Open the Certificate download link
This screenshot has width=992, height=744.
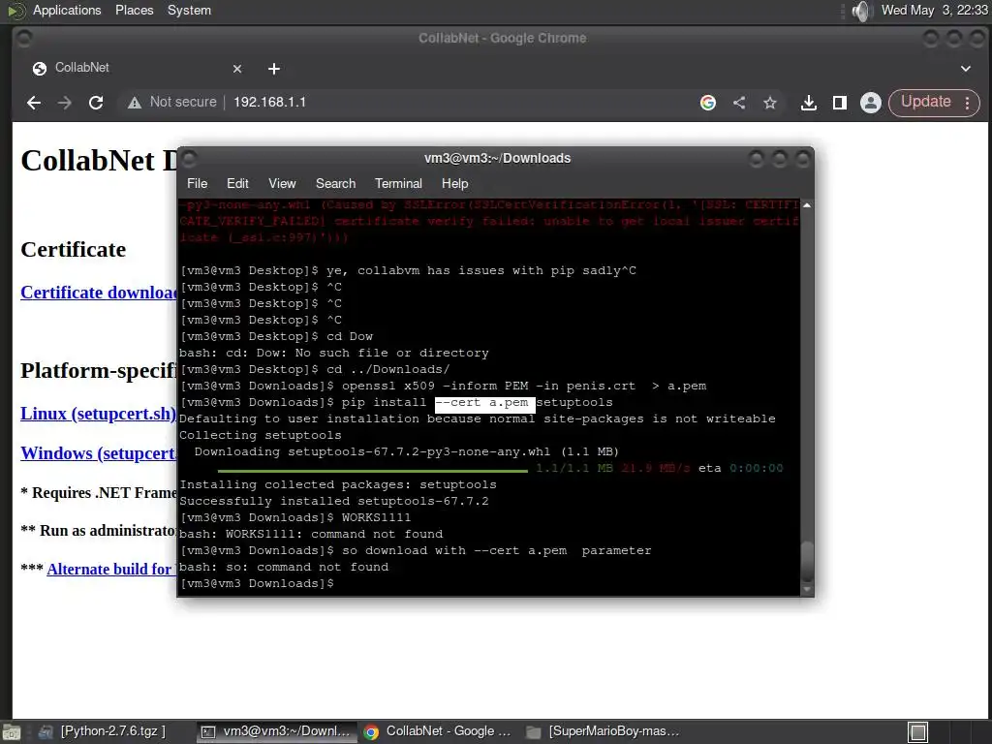pyautogui.click(x=99, y=293)
